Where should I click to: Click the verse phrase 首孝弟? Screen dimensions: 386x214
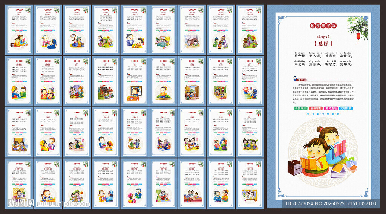point(331,56)
